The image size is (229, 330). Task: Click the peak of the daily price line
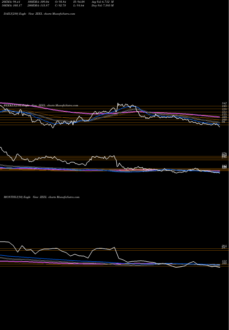pos(118,103)
